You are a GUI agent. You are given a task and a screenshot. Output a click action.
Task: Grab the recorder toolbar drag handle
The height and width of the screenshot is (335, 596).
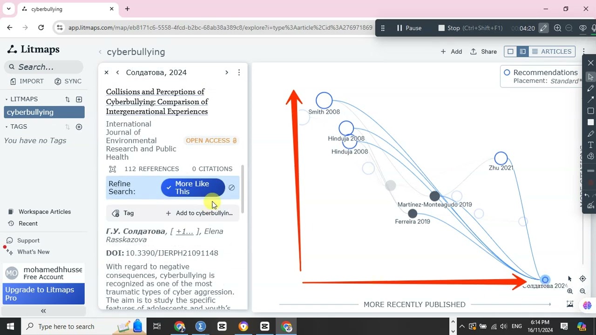pyautogui.click(x=383, y=28)
